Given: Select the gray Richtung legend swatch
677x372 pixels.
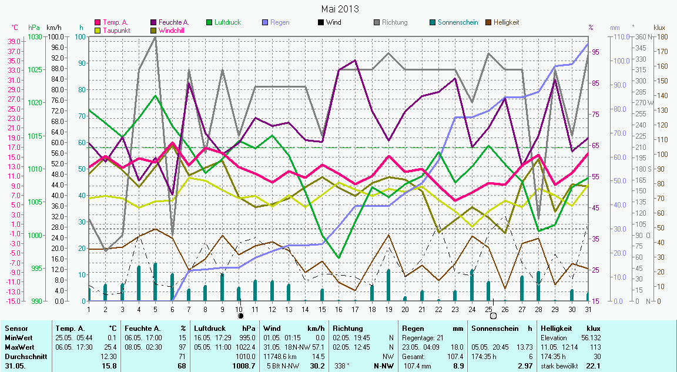Looking at the screenshot, I should pyautogui.click(x=377, y=22).
